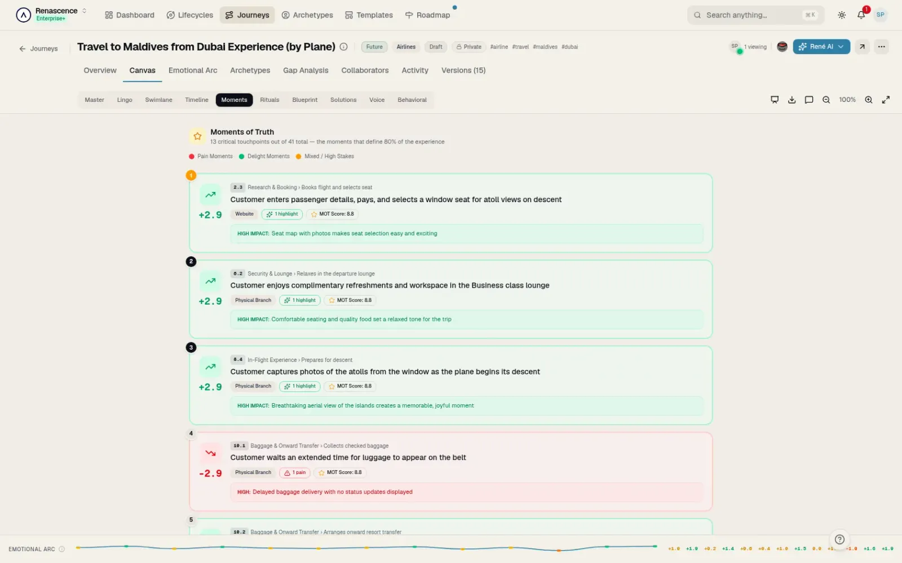The height and width of the screenshot is (563, 902).
Task: Click the presentation mode icon
Action: click(775, 100)
